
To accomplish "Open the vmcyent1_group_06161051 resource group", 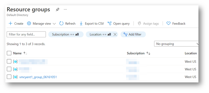I will click(38, 77).
